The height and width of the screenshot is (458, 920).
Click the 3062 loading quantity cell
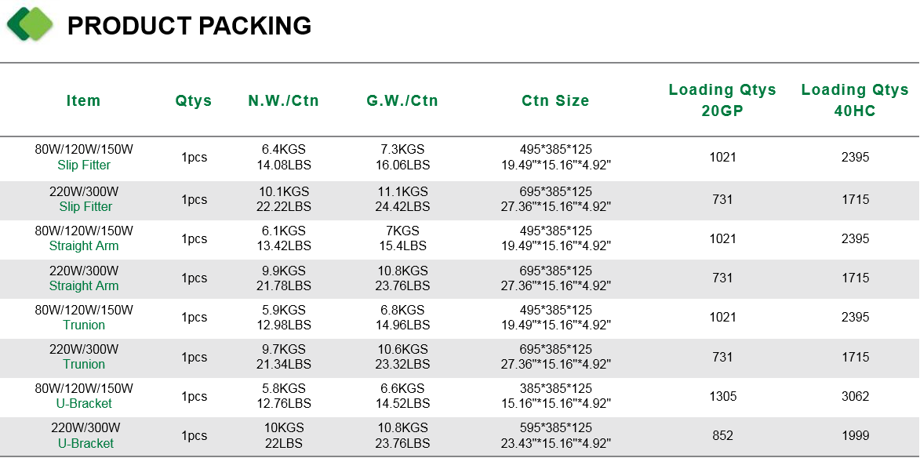point(855,396)
